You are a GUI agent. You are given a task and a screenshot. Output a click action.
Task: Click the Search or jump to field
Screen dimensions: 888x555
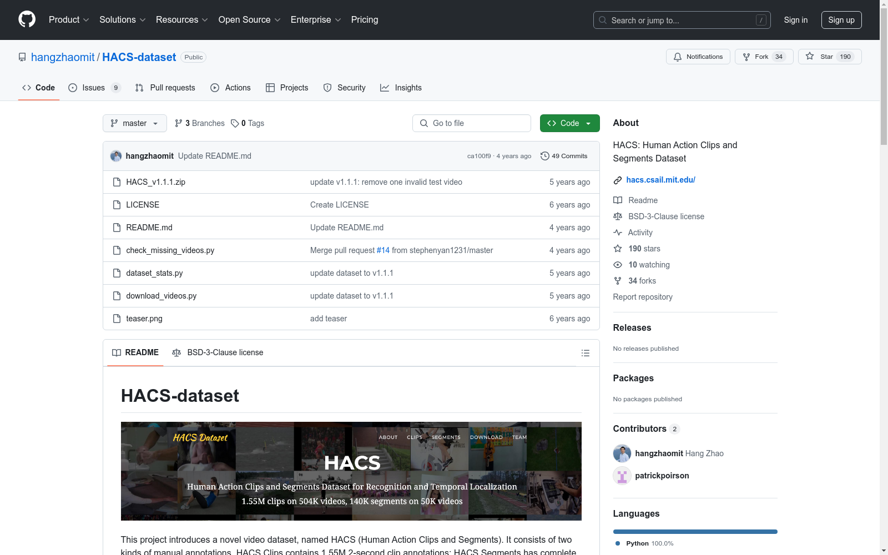(x=682, y=20)
